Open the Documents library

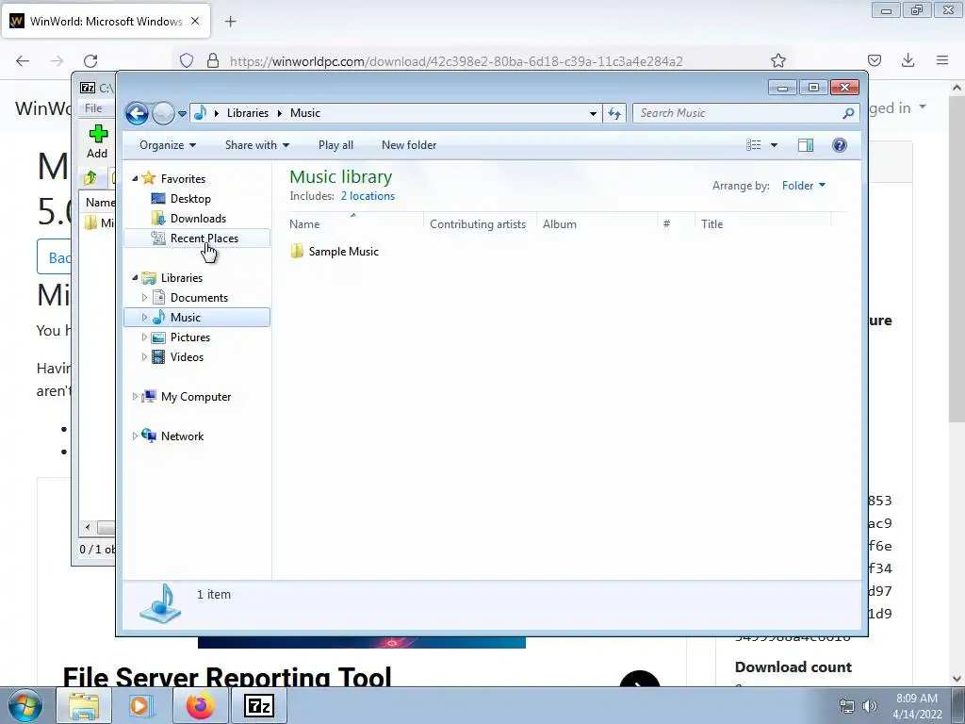click(x=199, y=297)
